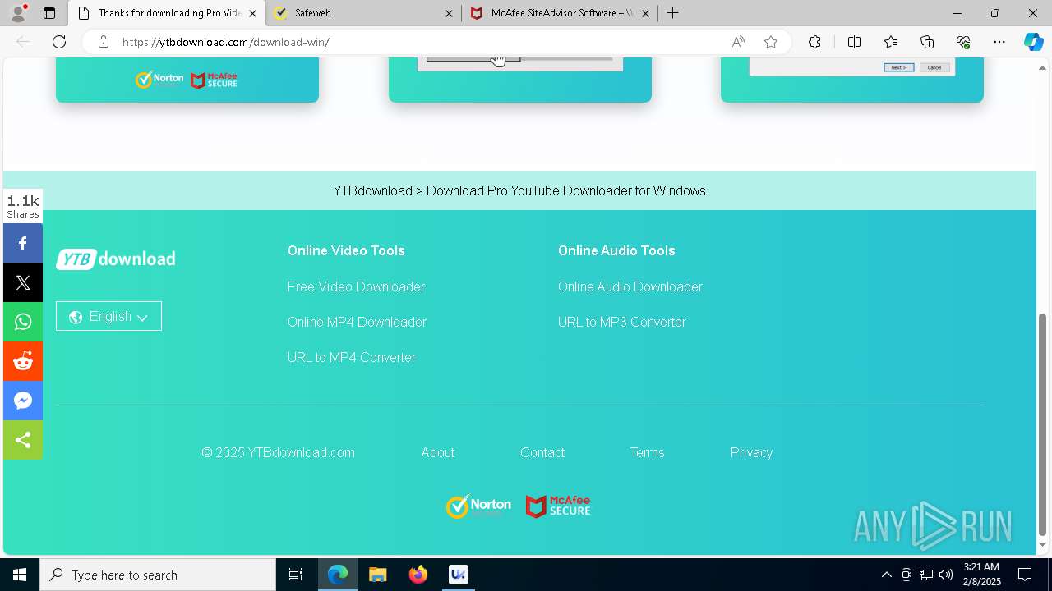Click the Online Video Tools heading
Screen dimensions: 1052x591
click(x=346, y=250)
